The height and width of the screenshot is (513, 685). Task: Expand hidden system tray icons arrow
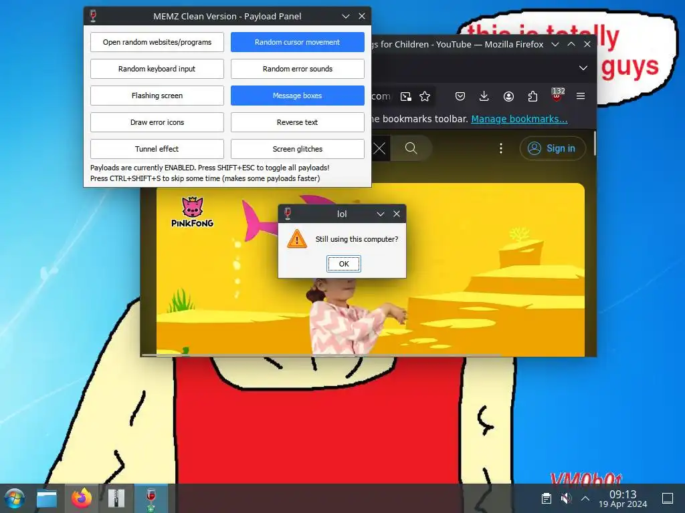585,498
